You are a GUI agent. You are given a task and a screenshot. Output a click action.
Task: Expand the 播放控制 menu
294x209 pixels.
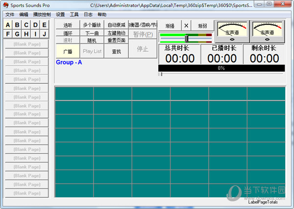42,15
